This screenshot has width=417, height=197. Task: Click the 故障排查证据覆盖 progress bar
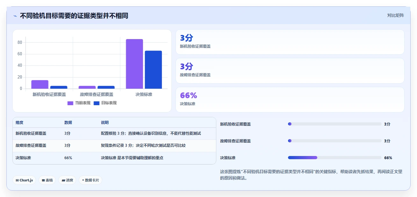334,141
